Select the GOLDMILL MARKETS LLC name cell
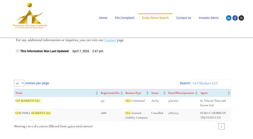The width and height of the screenshot is (253, 139). pos(33,113)
